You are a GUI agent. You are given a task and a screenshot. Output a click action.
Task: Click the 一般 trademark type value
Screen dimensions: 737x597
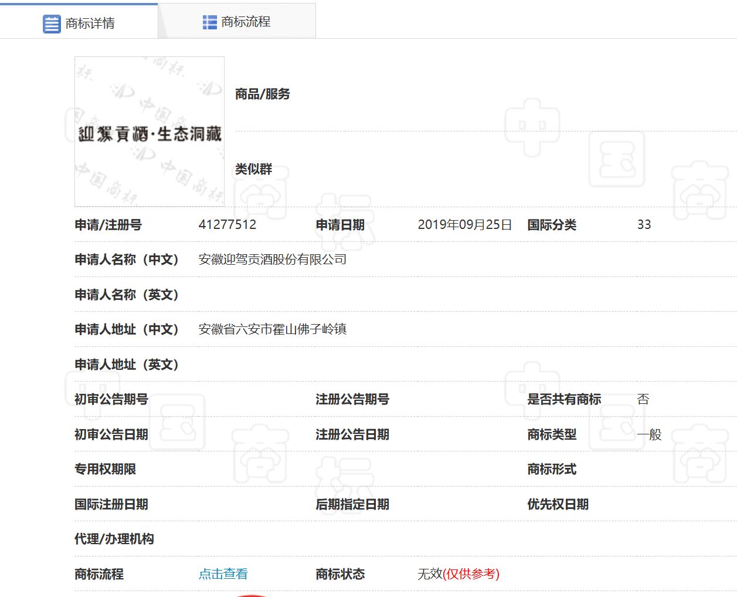tap(649, 434)
